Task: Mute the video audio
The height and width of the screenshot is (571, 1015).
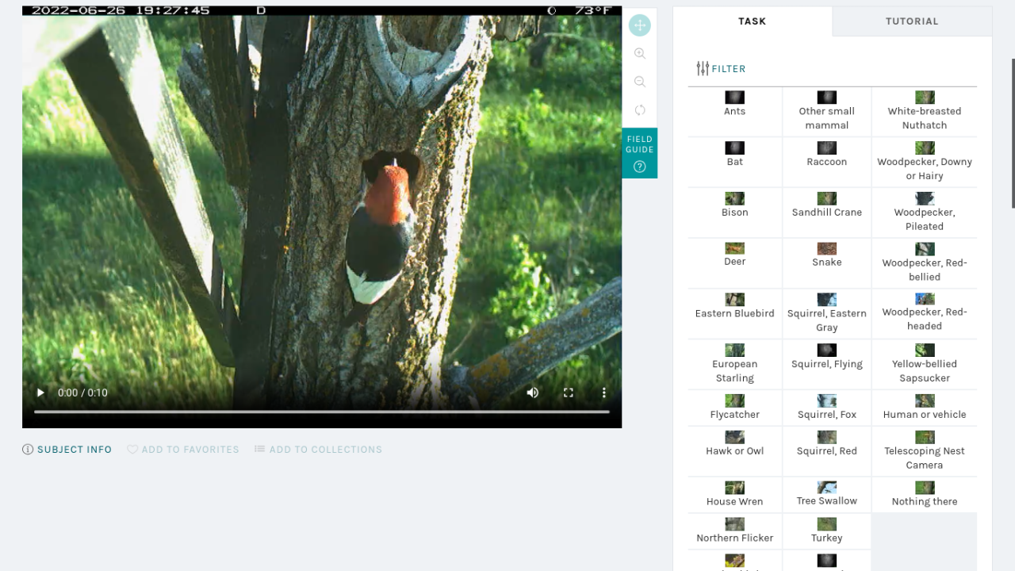Action: pyautogui.click(x=533, y=393)
